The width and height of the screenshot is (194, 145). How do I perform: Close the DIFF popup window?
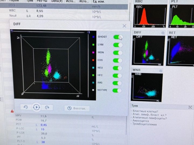tap(124, 26)
